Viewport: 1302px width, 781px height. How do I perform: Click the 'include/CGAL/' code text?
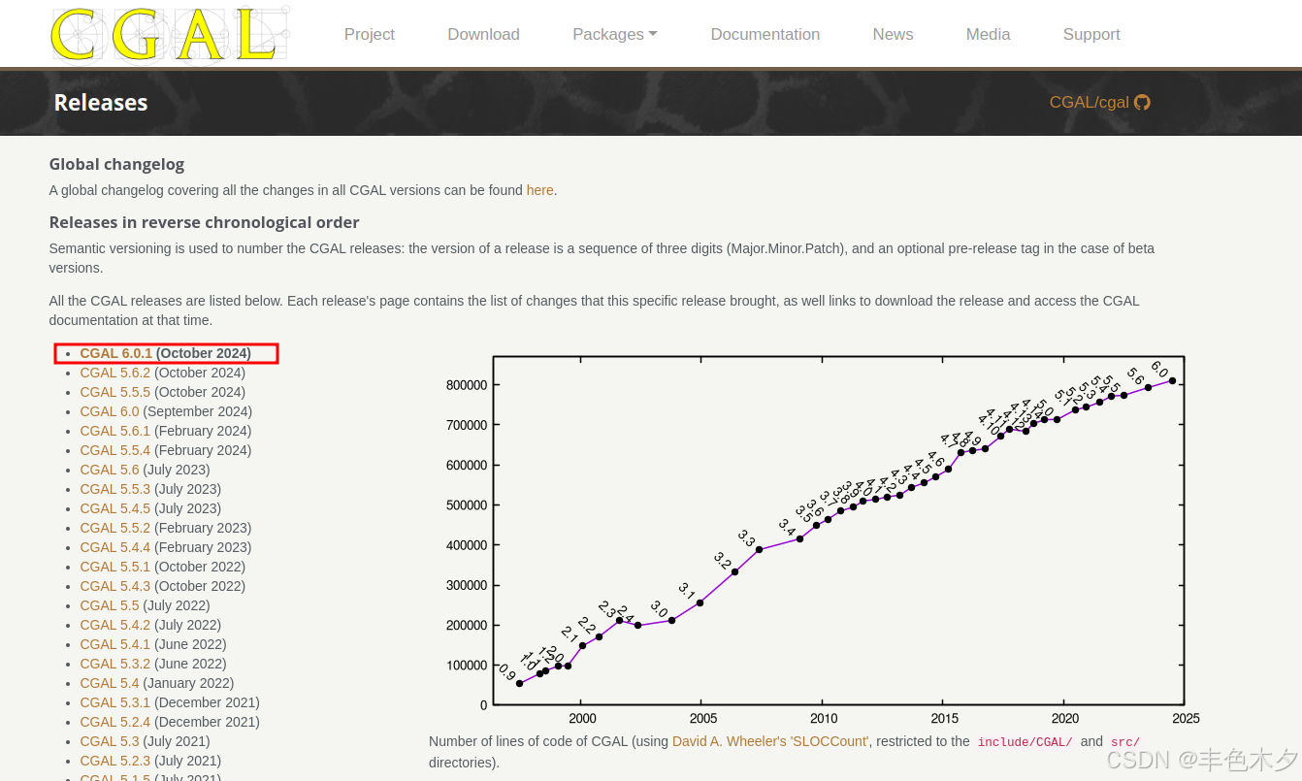tap(1025, 742)
